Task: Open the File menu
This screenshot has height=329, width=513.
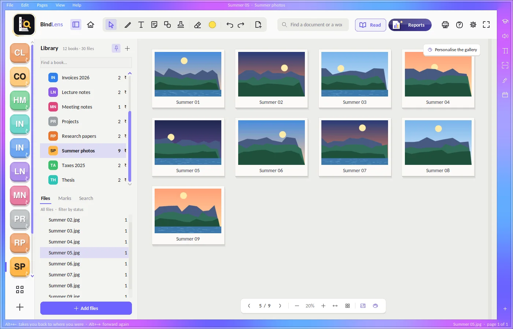Action: tap(10, 5)
